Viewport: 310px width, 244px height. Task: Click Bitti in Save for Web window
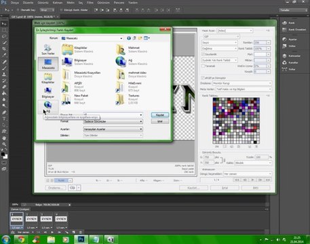click(256, 188)
